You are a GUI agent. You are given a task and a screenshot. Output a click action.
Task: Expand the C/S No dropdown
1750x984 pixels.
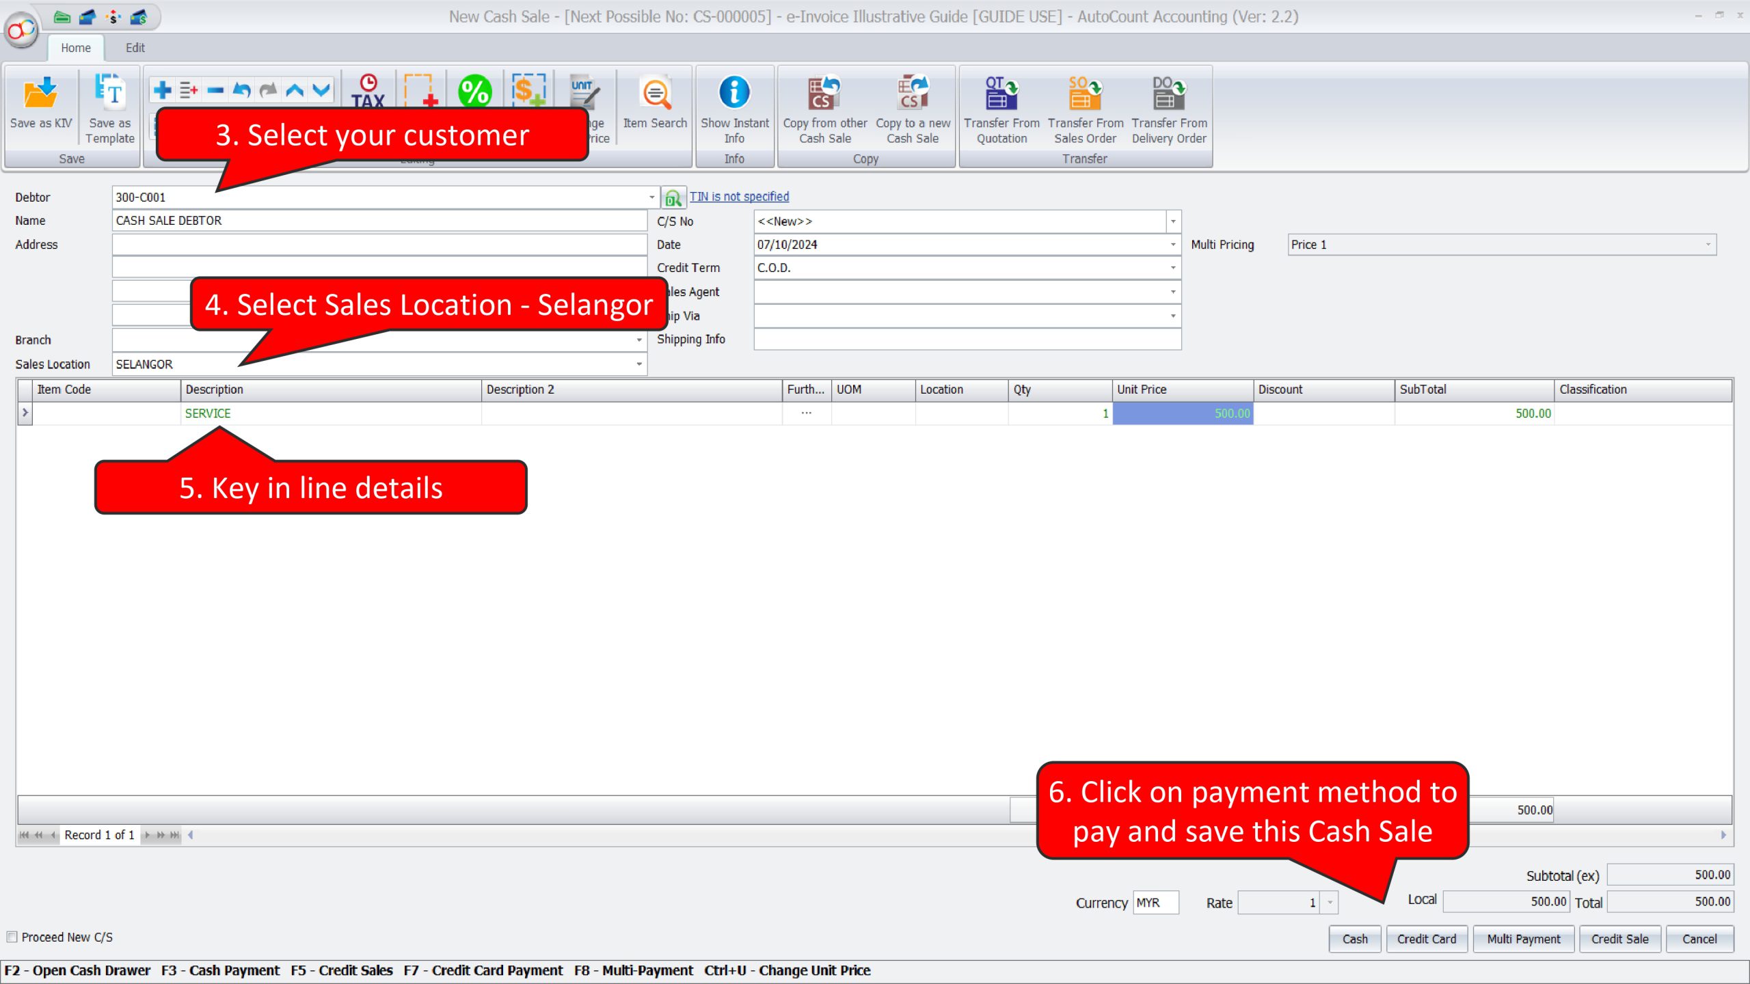point(1173,221)
